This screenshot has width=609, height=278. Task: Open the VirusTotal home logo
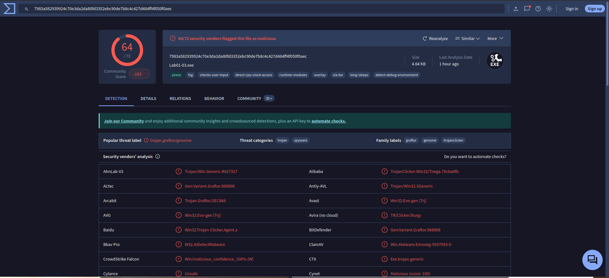tap(9, 9)
